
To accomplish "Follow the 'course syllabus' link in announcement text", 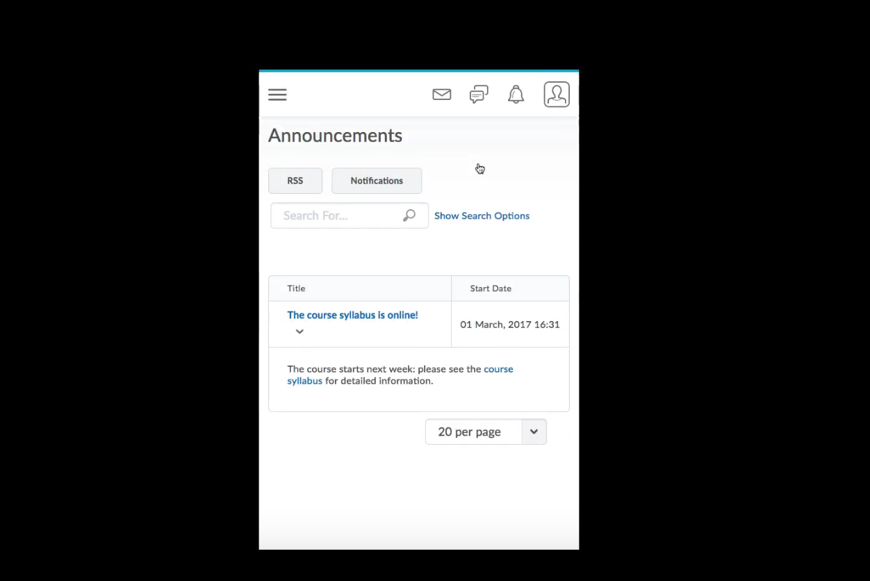I will [498, 370].
